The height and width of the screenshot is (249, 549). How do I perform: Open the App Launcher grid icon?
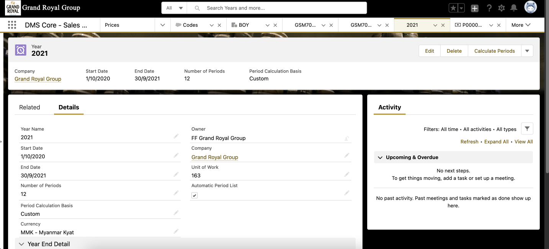(x=12, y=25)
